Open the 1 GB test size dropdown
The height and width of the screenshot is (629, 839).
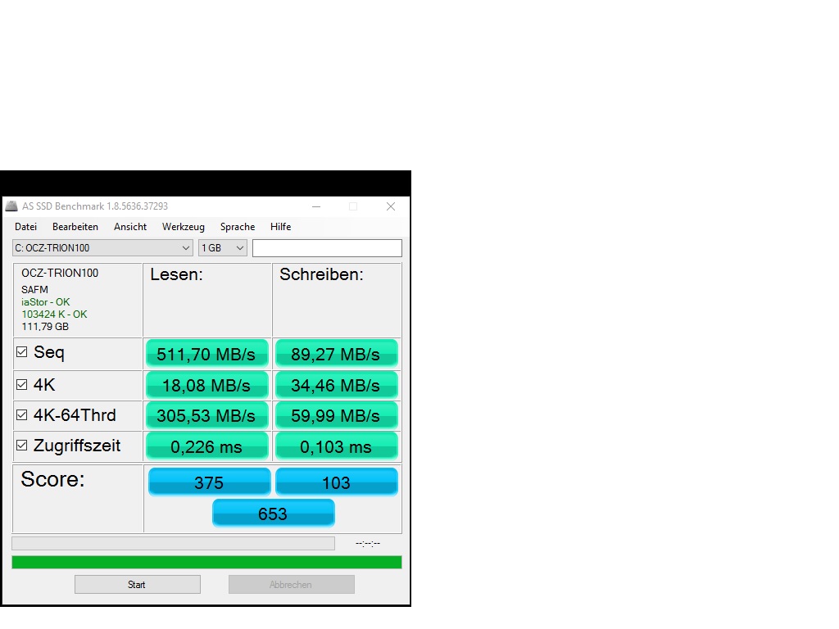tap(223, 248)
